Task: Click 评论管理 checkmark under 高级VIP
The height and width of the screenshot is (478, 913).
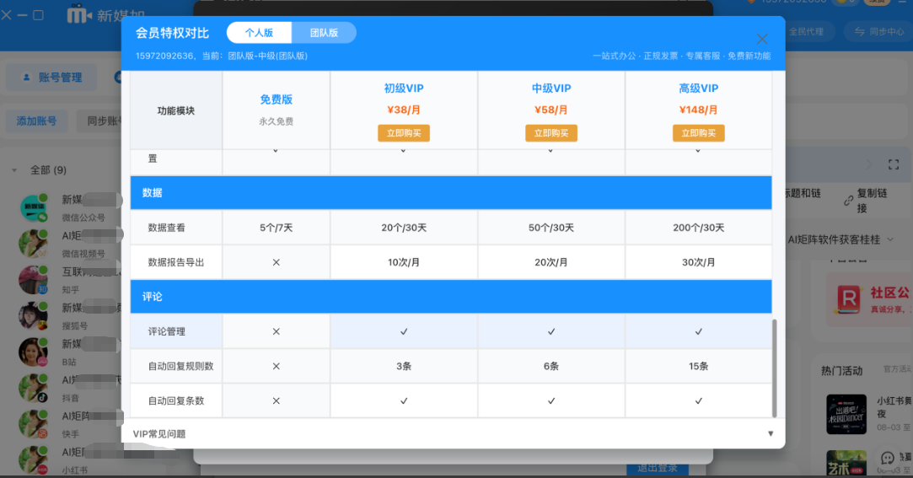Action: coord(698,332)
